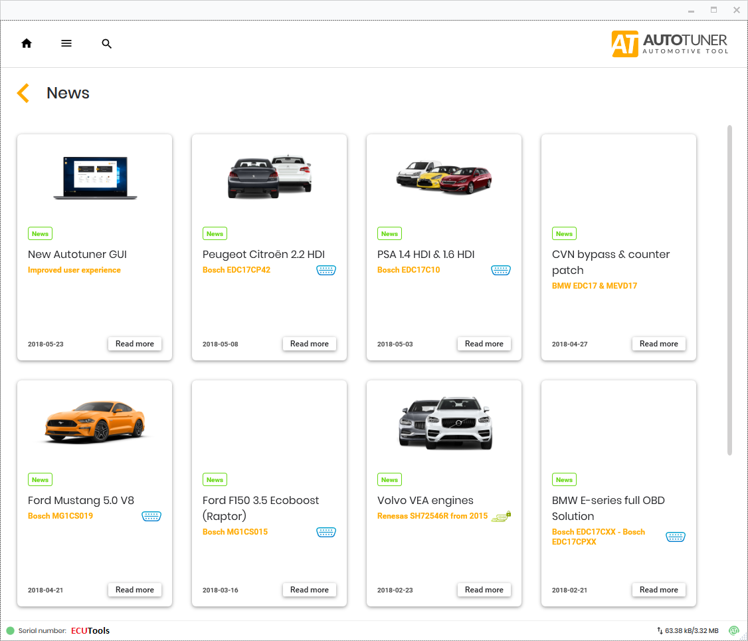Select the PSA 1.4 HDI news title
Screen dimensions: 748x641
(x=426, y=254)
